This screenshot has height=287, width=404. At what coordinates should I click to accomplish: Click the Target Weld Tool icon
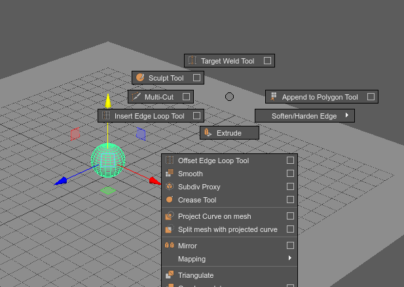[193, 61]
